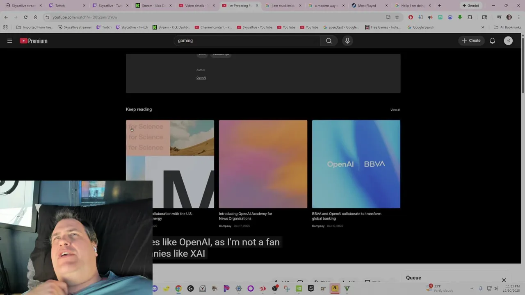This screenshot has height=295, width=525.
Task: Open the bookmarks apps grid icon
Action: (x=5, y=27)
